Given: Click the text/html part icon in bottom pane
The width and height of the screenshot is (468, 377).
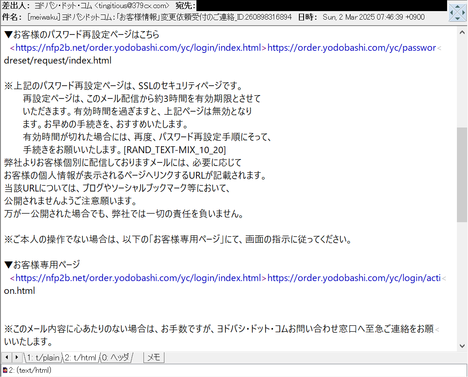Looking at the screenshot, I should [x=5, y=370].
